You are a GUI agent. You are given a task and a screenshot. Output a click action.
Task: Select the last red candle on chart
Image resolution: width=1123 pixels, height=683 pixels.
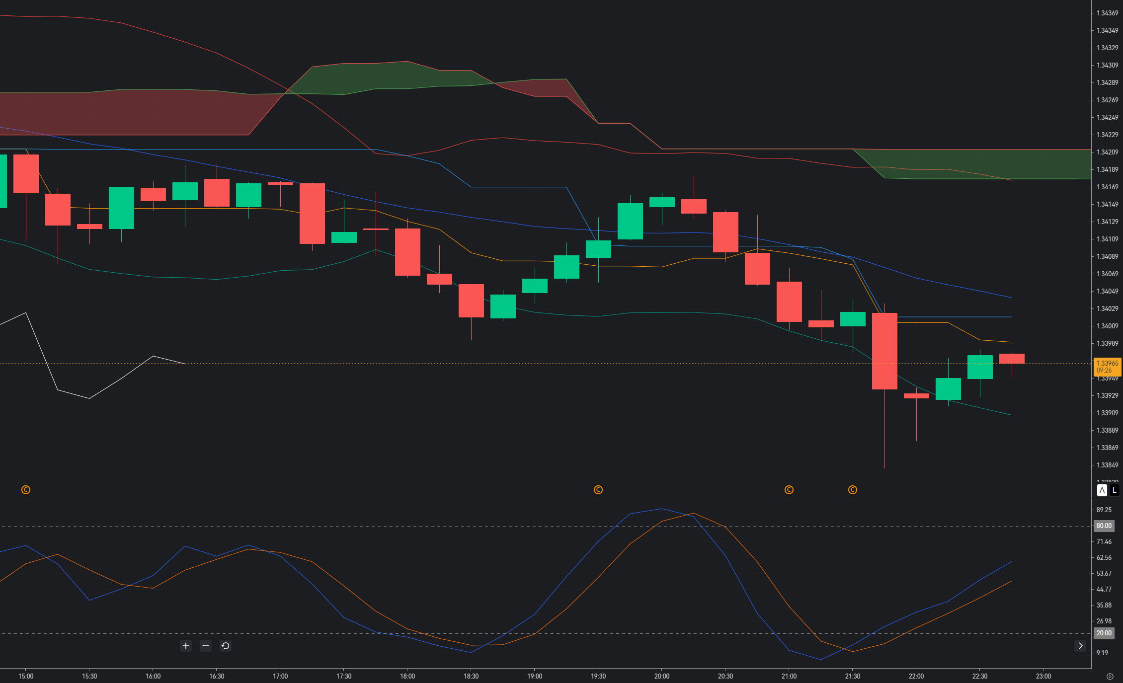[1012, 359]
